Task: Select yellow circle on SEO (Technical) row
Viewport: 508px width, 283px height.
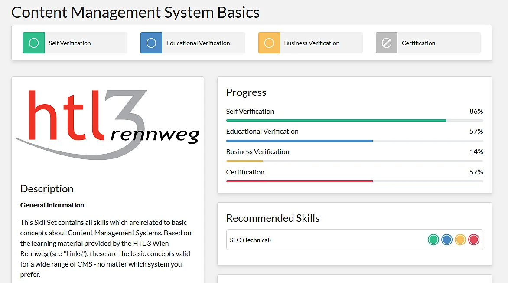Action: (x=460, y=240)
